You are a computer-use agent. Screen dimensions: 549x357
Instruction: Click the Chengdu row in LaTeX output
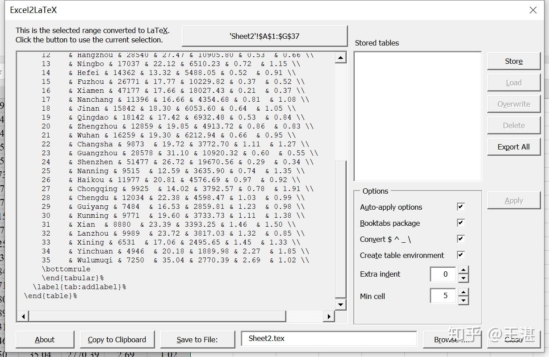(173, 198)
